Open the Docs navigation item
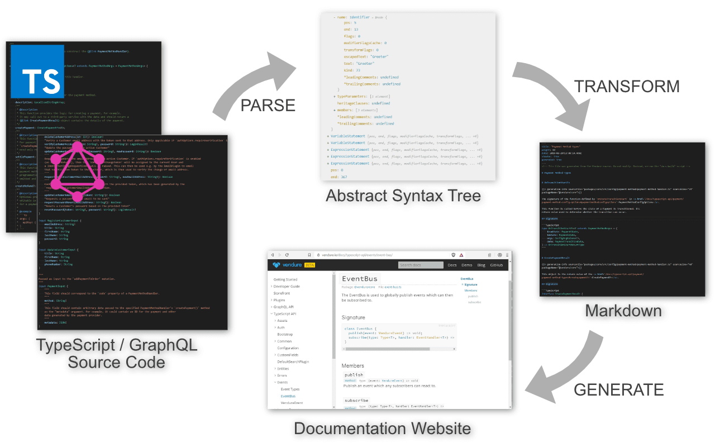 452,265
